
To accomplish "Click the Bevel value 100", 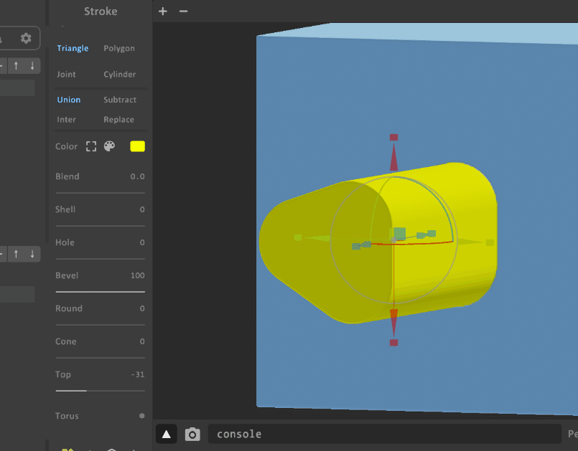I will coord(137,275).
